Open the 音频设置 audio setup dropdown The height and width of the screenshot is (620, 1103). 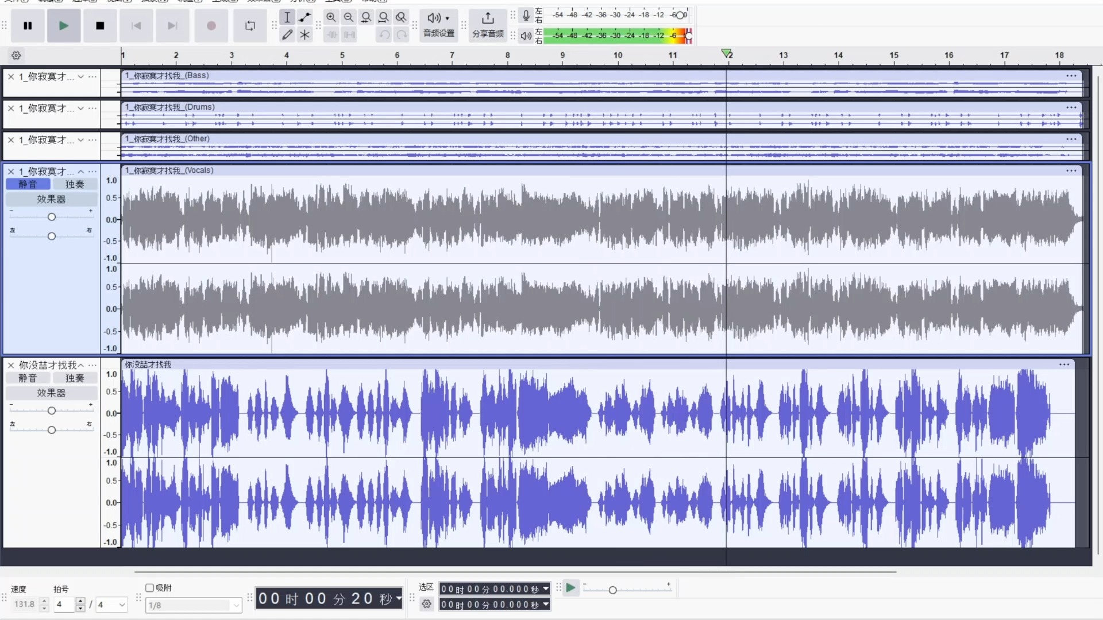pyautogui.click(x=439, y=25)
